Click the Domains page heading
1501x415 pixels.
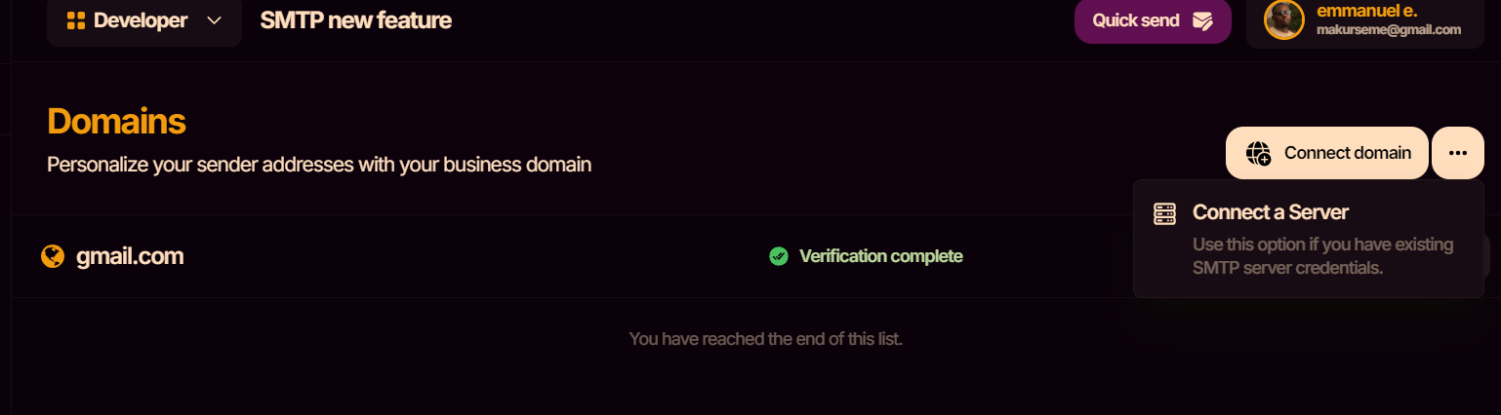pyautogui.click(x=116, y=122)
